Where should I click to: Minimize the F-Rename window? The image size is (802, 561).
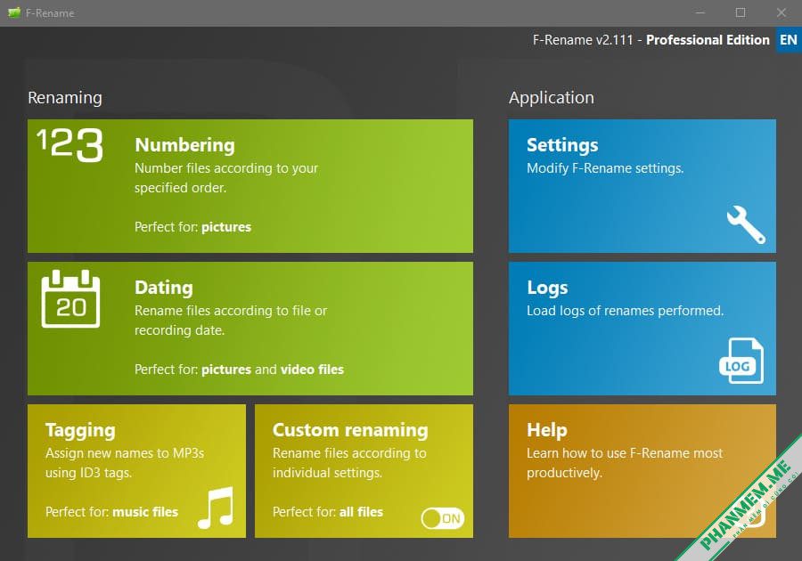point(700,12)
